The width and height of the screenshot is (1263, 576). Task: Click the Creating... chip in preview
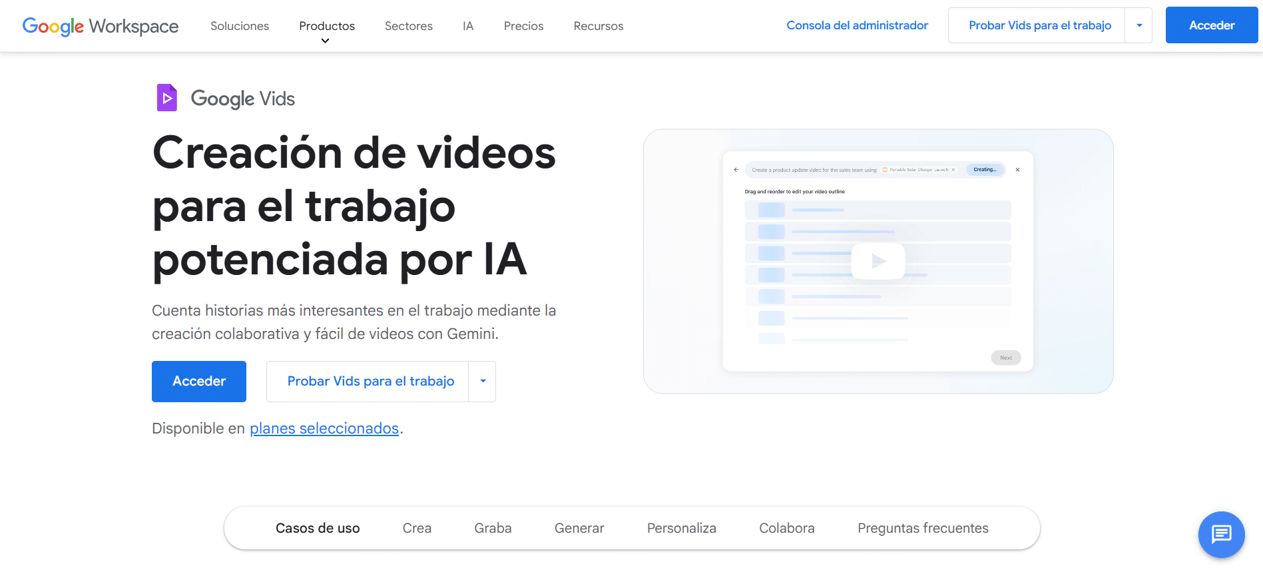pos(985,170)
